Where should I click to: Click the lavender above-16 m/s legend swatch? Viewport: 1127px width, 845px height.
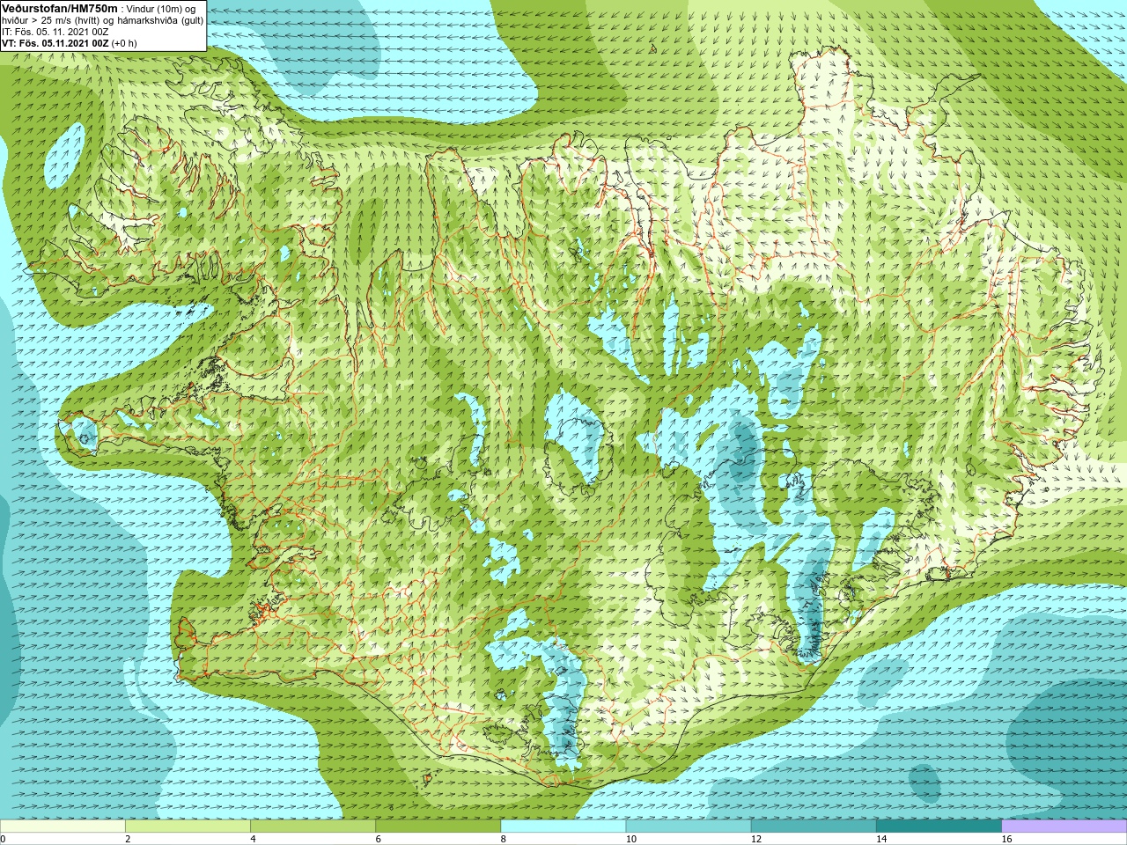[1064, 827]
